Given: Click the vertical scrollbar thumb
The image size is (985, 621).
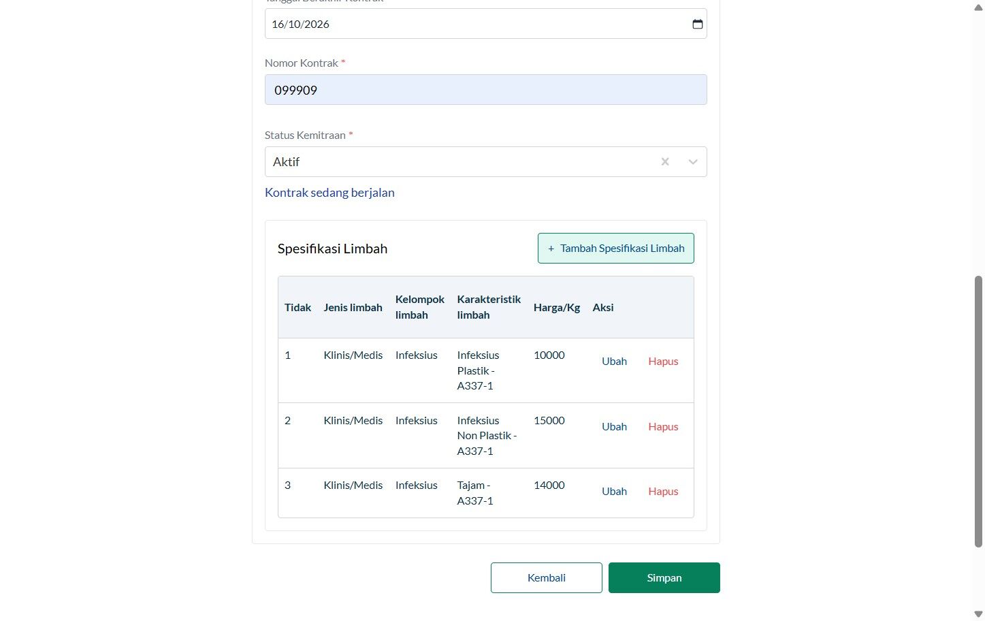Looking at the screenshot, I should click(x=978, y=411).
